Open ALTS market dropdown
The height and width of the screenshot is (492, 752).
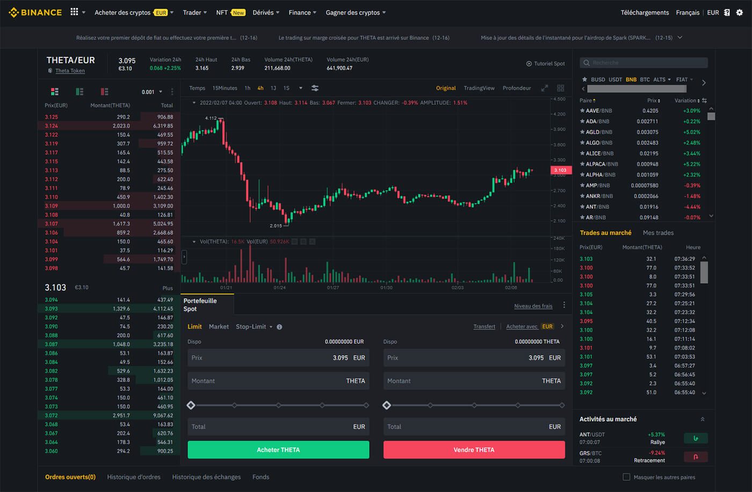pos(662,79)
